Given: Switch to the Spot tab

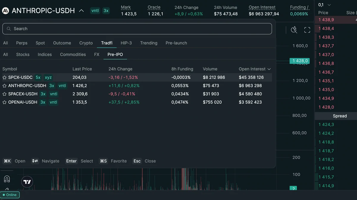Looking at the screenshot, I should click(40, 43).
